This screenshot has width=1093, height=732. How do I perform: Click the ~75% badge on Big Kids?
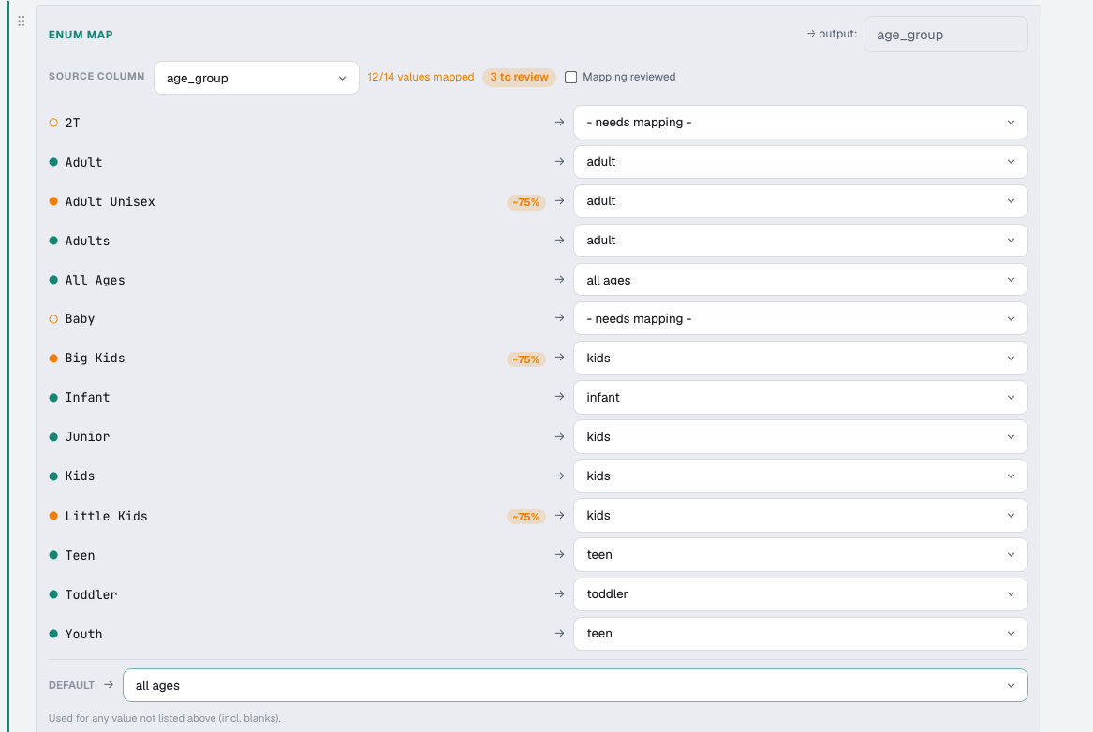[x=526, y=359]
